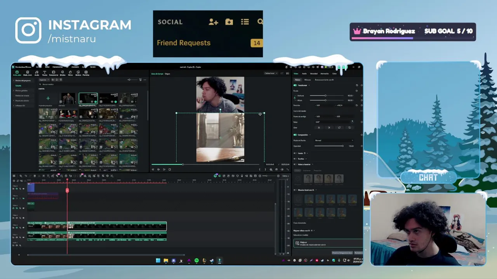Open the Editar menu
Viewport: 497px width, 279px height.
point(47,67)
